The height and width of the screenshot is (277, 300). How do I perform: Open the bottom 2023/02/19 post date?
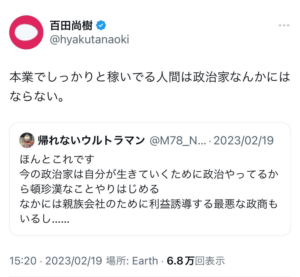pyautogui.click(x=74, y=261)
